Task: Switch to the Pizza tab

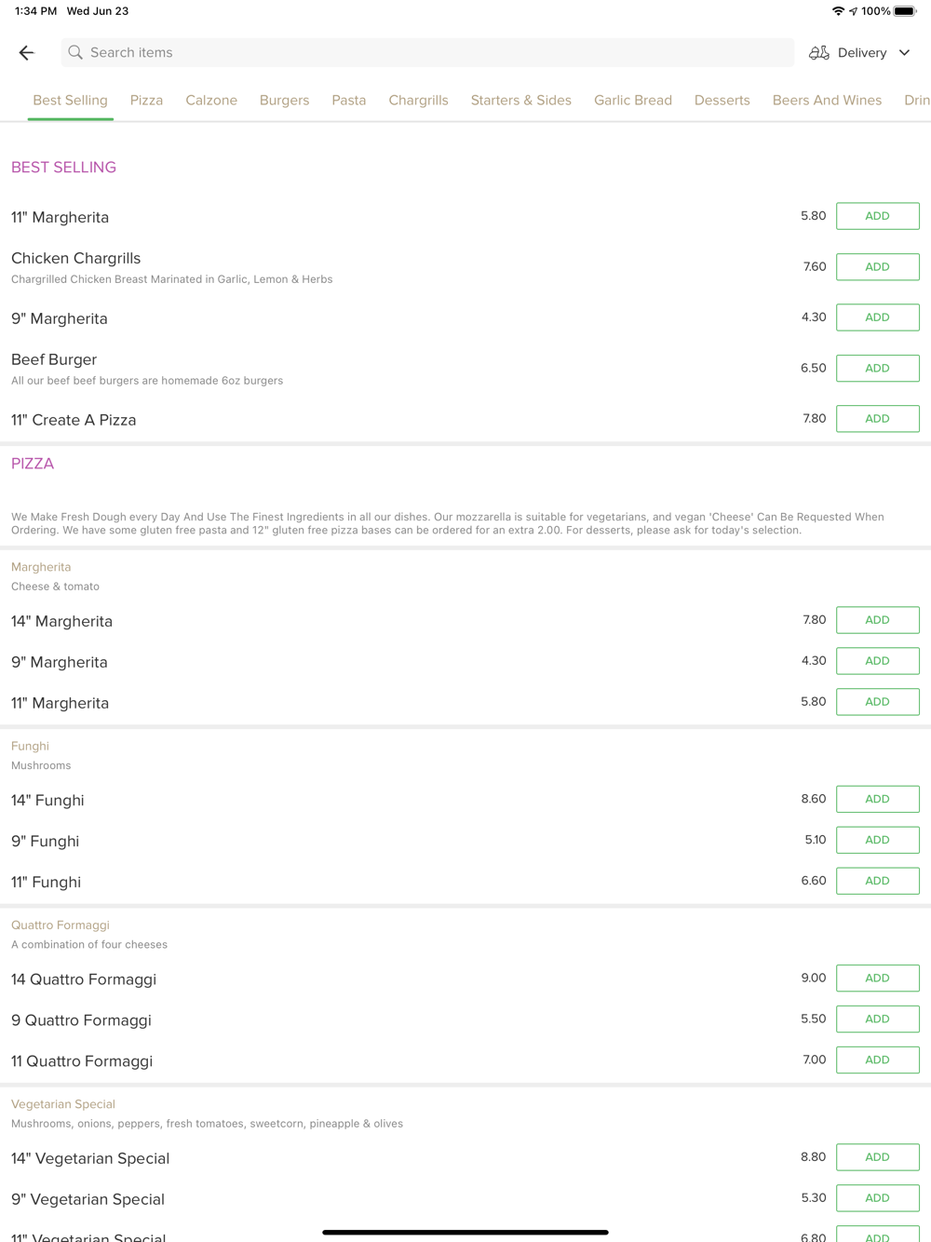Action: pos(146,101)
